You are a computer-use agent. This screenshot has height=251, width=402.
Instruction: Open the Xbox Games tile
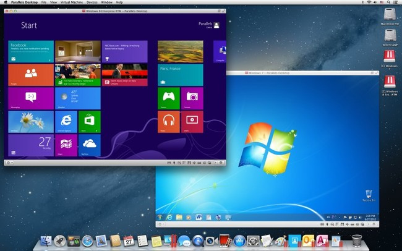(168, 98)
